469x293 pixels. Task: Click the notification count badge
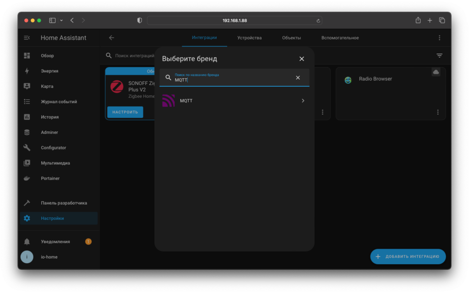point(88,241)
